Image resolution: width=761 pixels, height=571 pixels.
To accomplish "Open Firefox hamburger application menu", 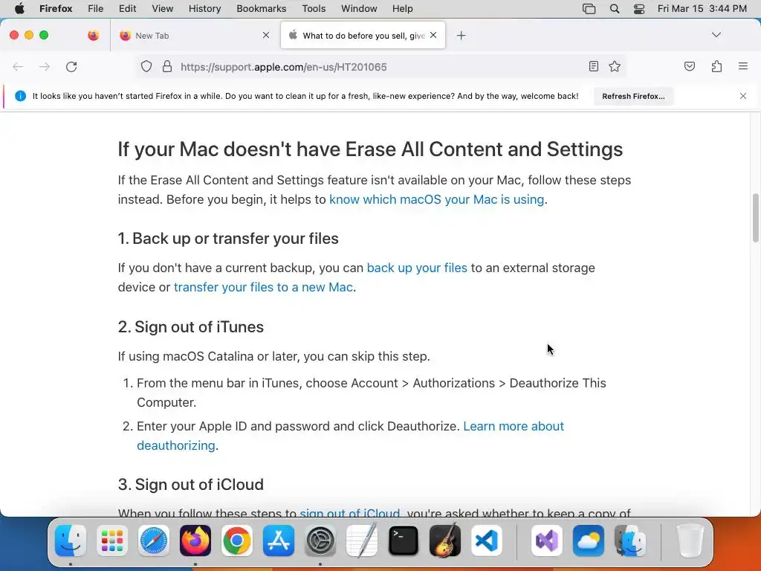I will click(742, 66).
